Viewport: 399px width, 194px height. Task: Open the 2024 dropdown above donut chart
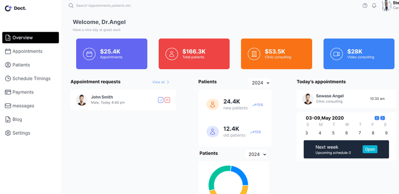point(256,155)
